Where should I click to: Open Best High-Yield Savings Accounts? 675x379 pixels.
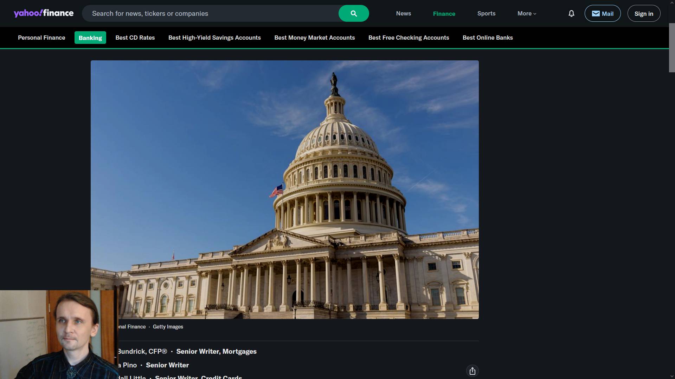214,38
